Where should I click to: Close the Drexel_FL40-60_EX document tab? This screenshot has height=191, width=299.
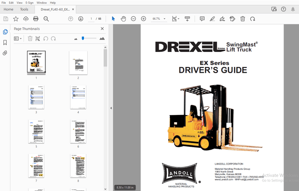point(73,9)
